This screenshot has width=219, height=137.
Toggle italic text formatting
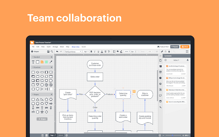95,51
